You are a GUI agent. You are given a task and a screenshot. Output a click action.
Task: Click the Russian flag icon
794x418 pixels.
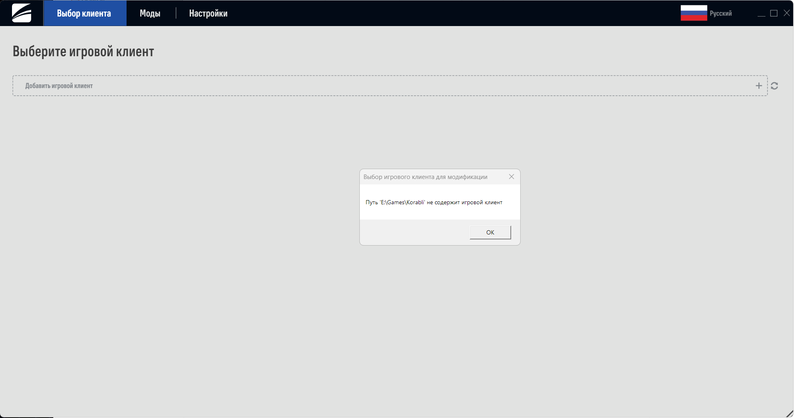point(694,13)
